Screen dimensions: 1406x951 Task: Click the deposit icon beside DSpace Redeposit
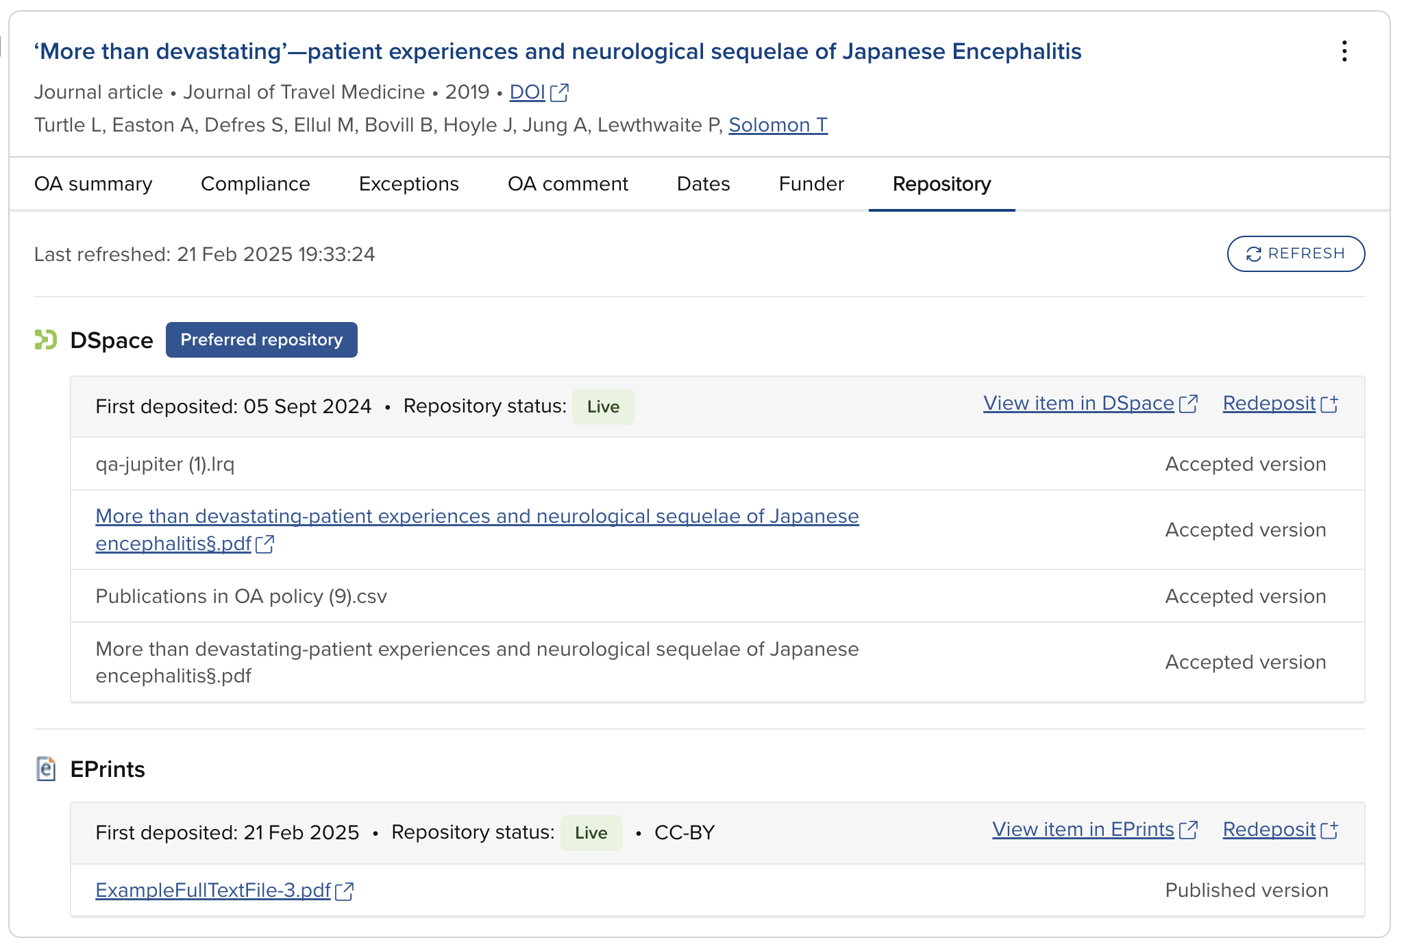click(x=1329, y=404)
